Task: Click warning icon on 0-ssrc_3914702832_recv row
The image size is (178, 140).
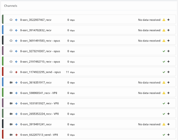Action: point(164,30)
